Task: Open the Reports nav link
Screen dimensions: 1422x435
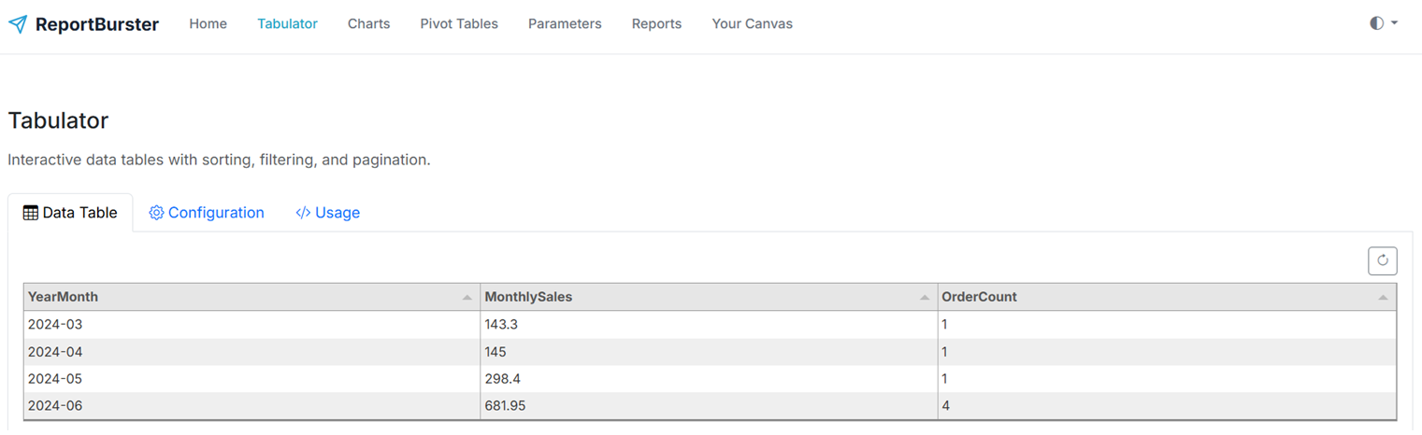Action: tap(656, 24)
